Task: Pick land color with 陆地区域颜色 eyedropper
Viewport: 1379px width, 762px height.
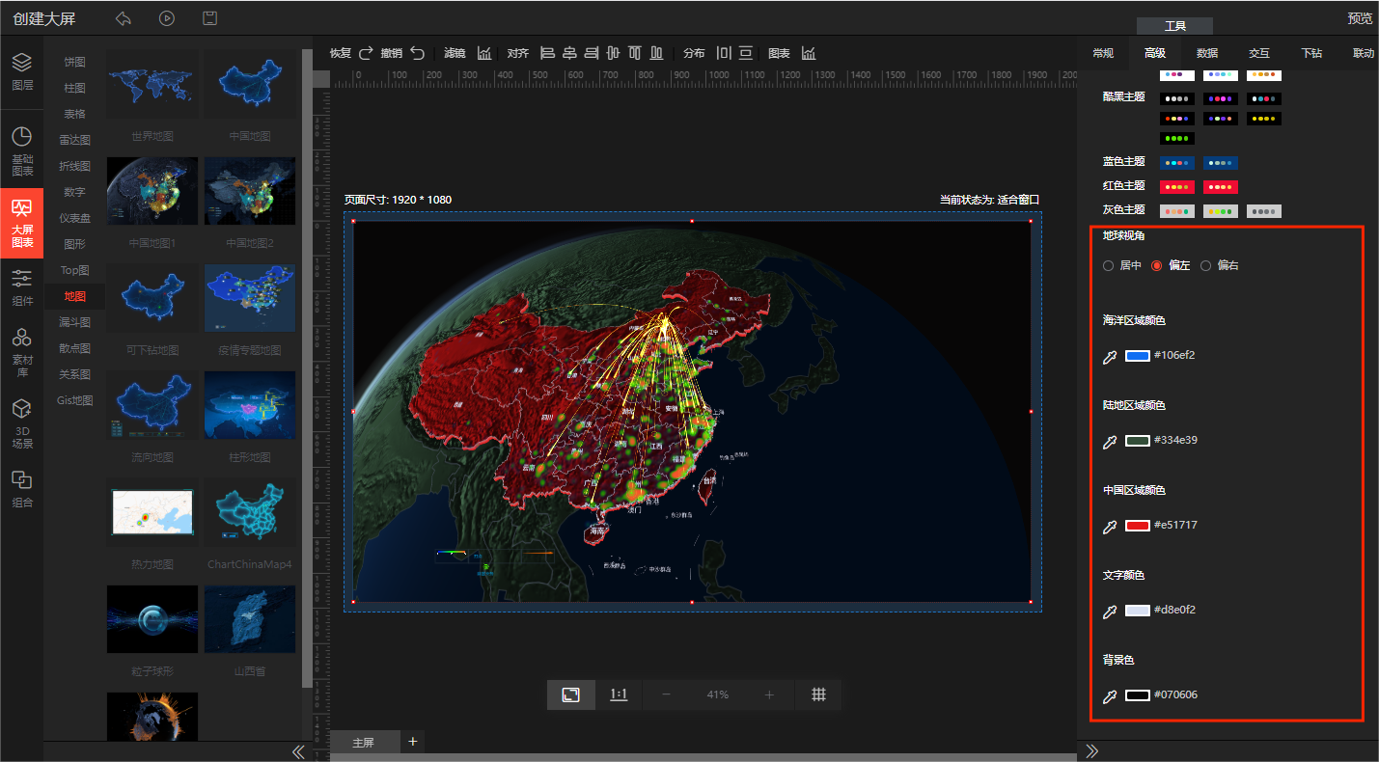Action: click(x=1110, y=442)
